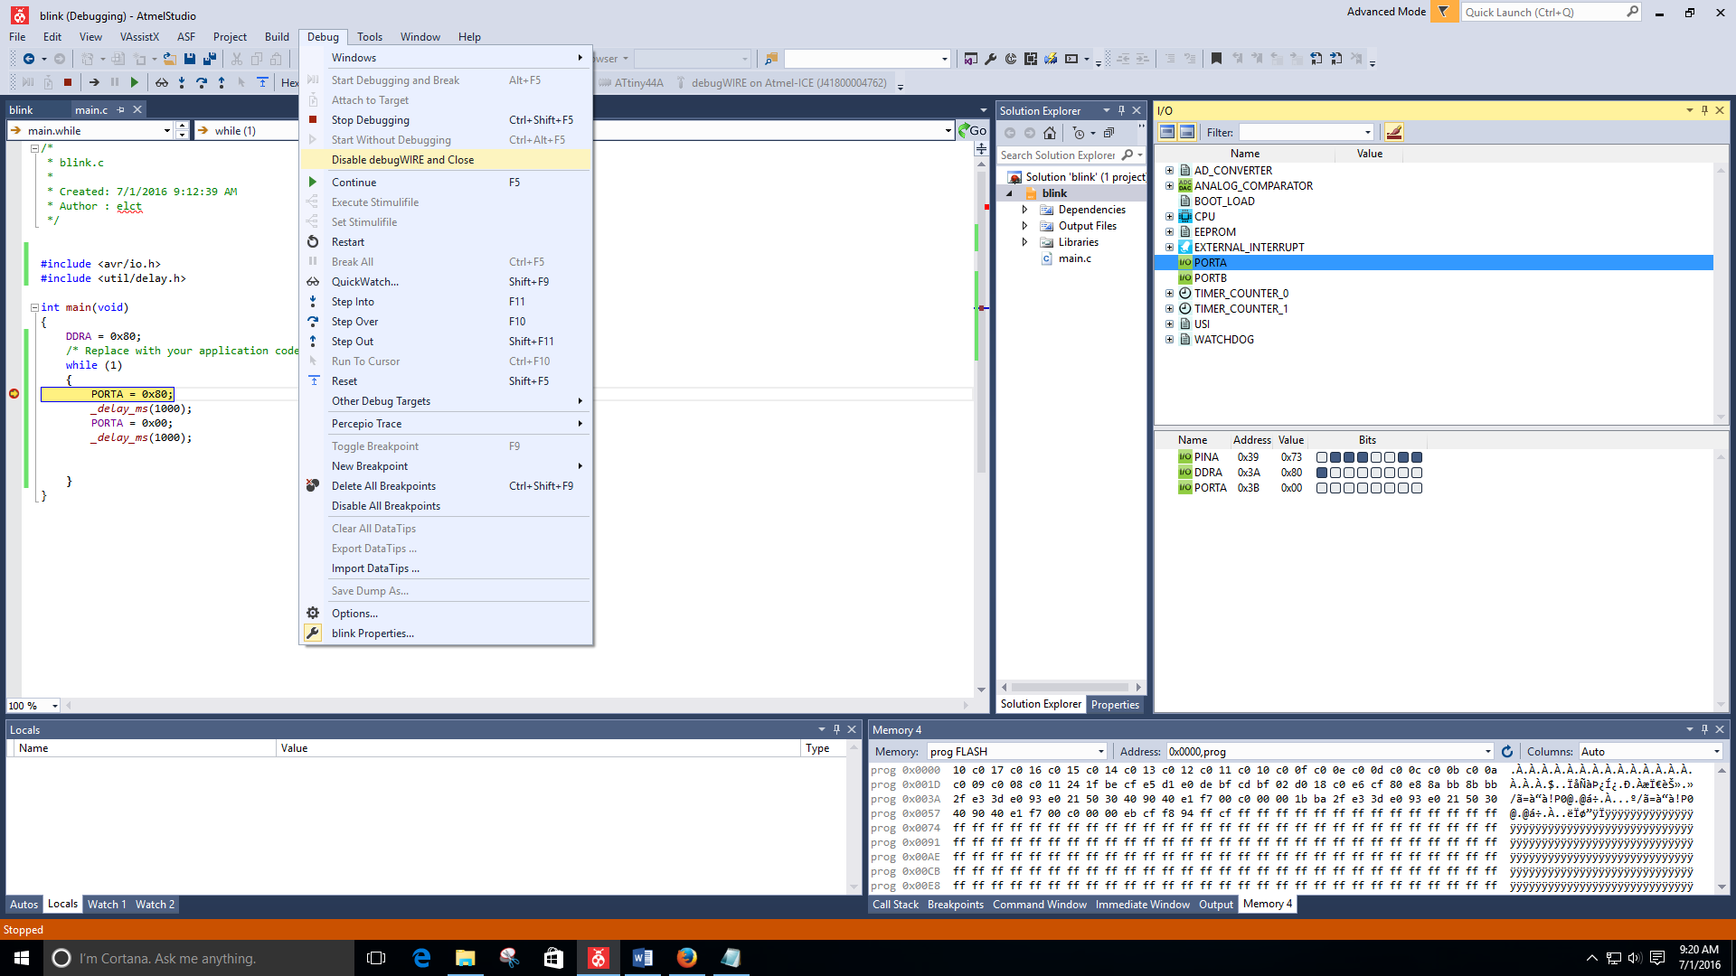The width and height of the screenshot is (1736, 976).
Task: Expand the WATCHDOG node
Action: (x=1169, y=340)
